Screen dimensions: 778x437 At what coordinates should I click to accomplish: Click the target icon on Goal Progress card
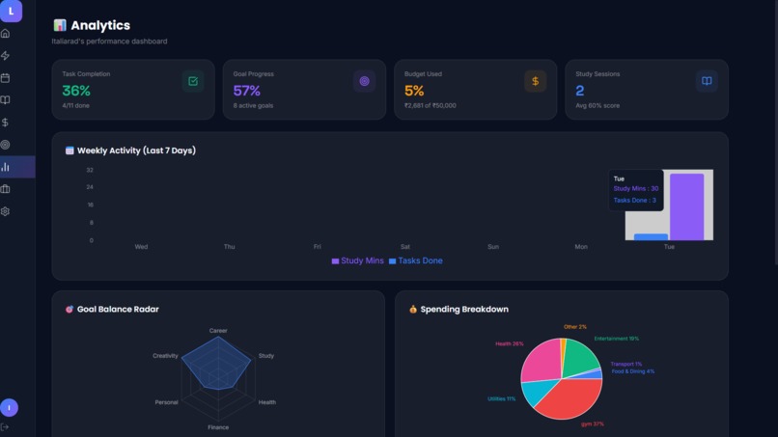[x=364, y=81]
